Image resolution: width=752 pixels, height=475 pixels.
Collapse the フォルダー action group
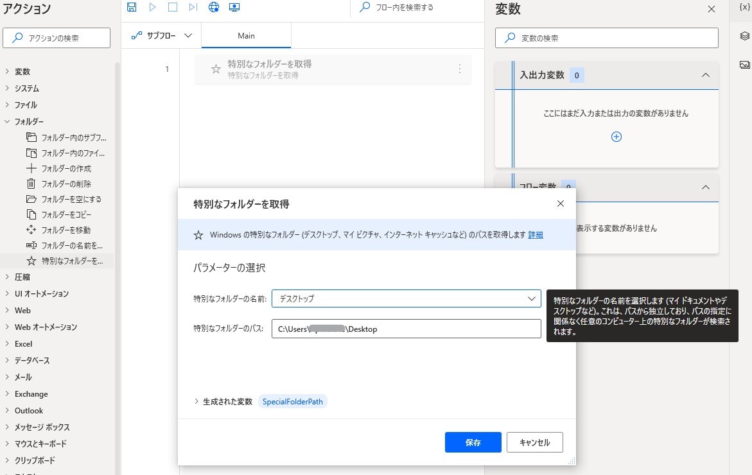[x=7, y=122]
